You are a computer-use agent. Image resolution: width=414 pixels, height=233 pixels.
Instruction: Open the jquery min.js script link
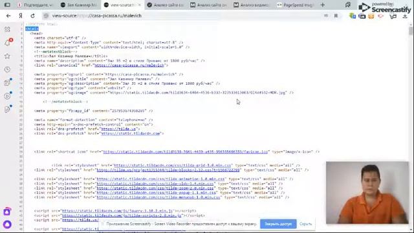tap(117, 211)
